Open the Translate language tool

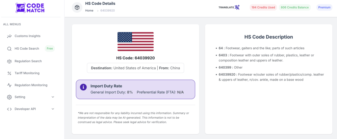pyautogui.click(x=229, y=7)
